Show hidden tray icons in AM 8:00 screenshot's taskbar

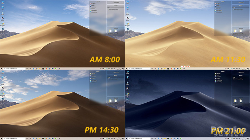(100, 69)
